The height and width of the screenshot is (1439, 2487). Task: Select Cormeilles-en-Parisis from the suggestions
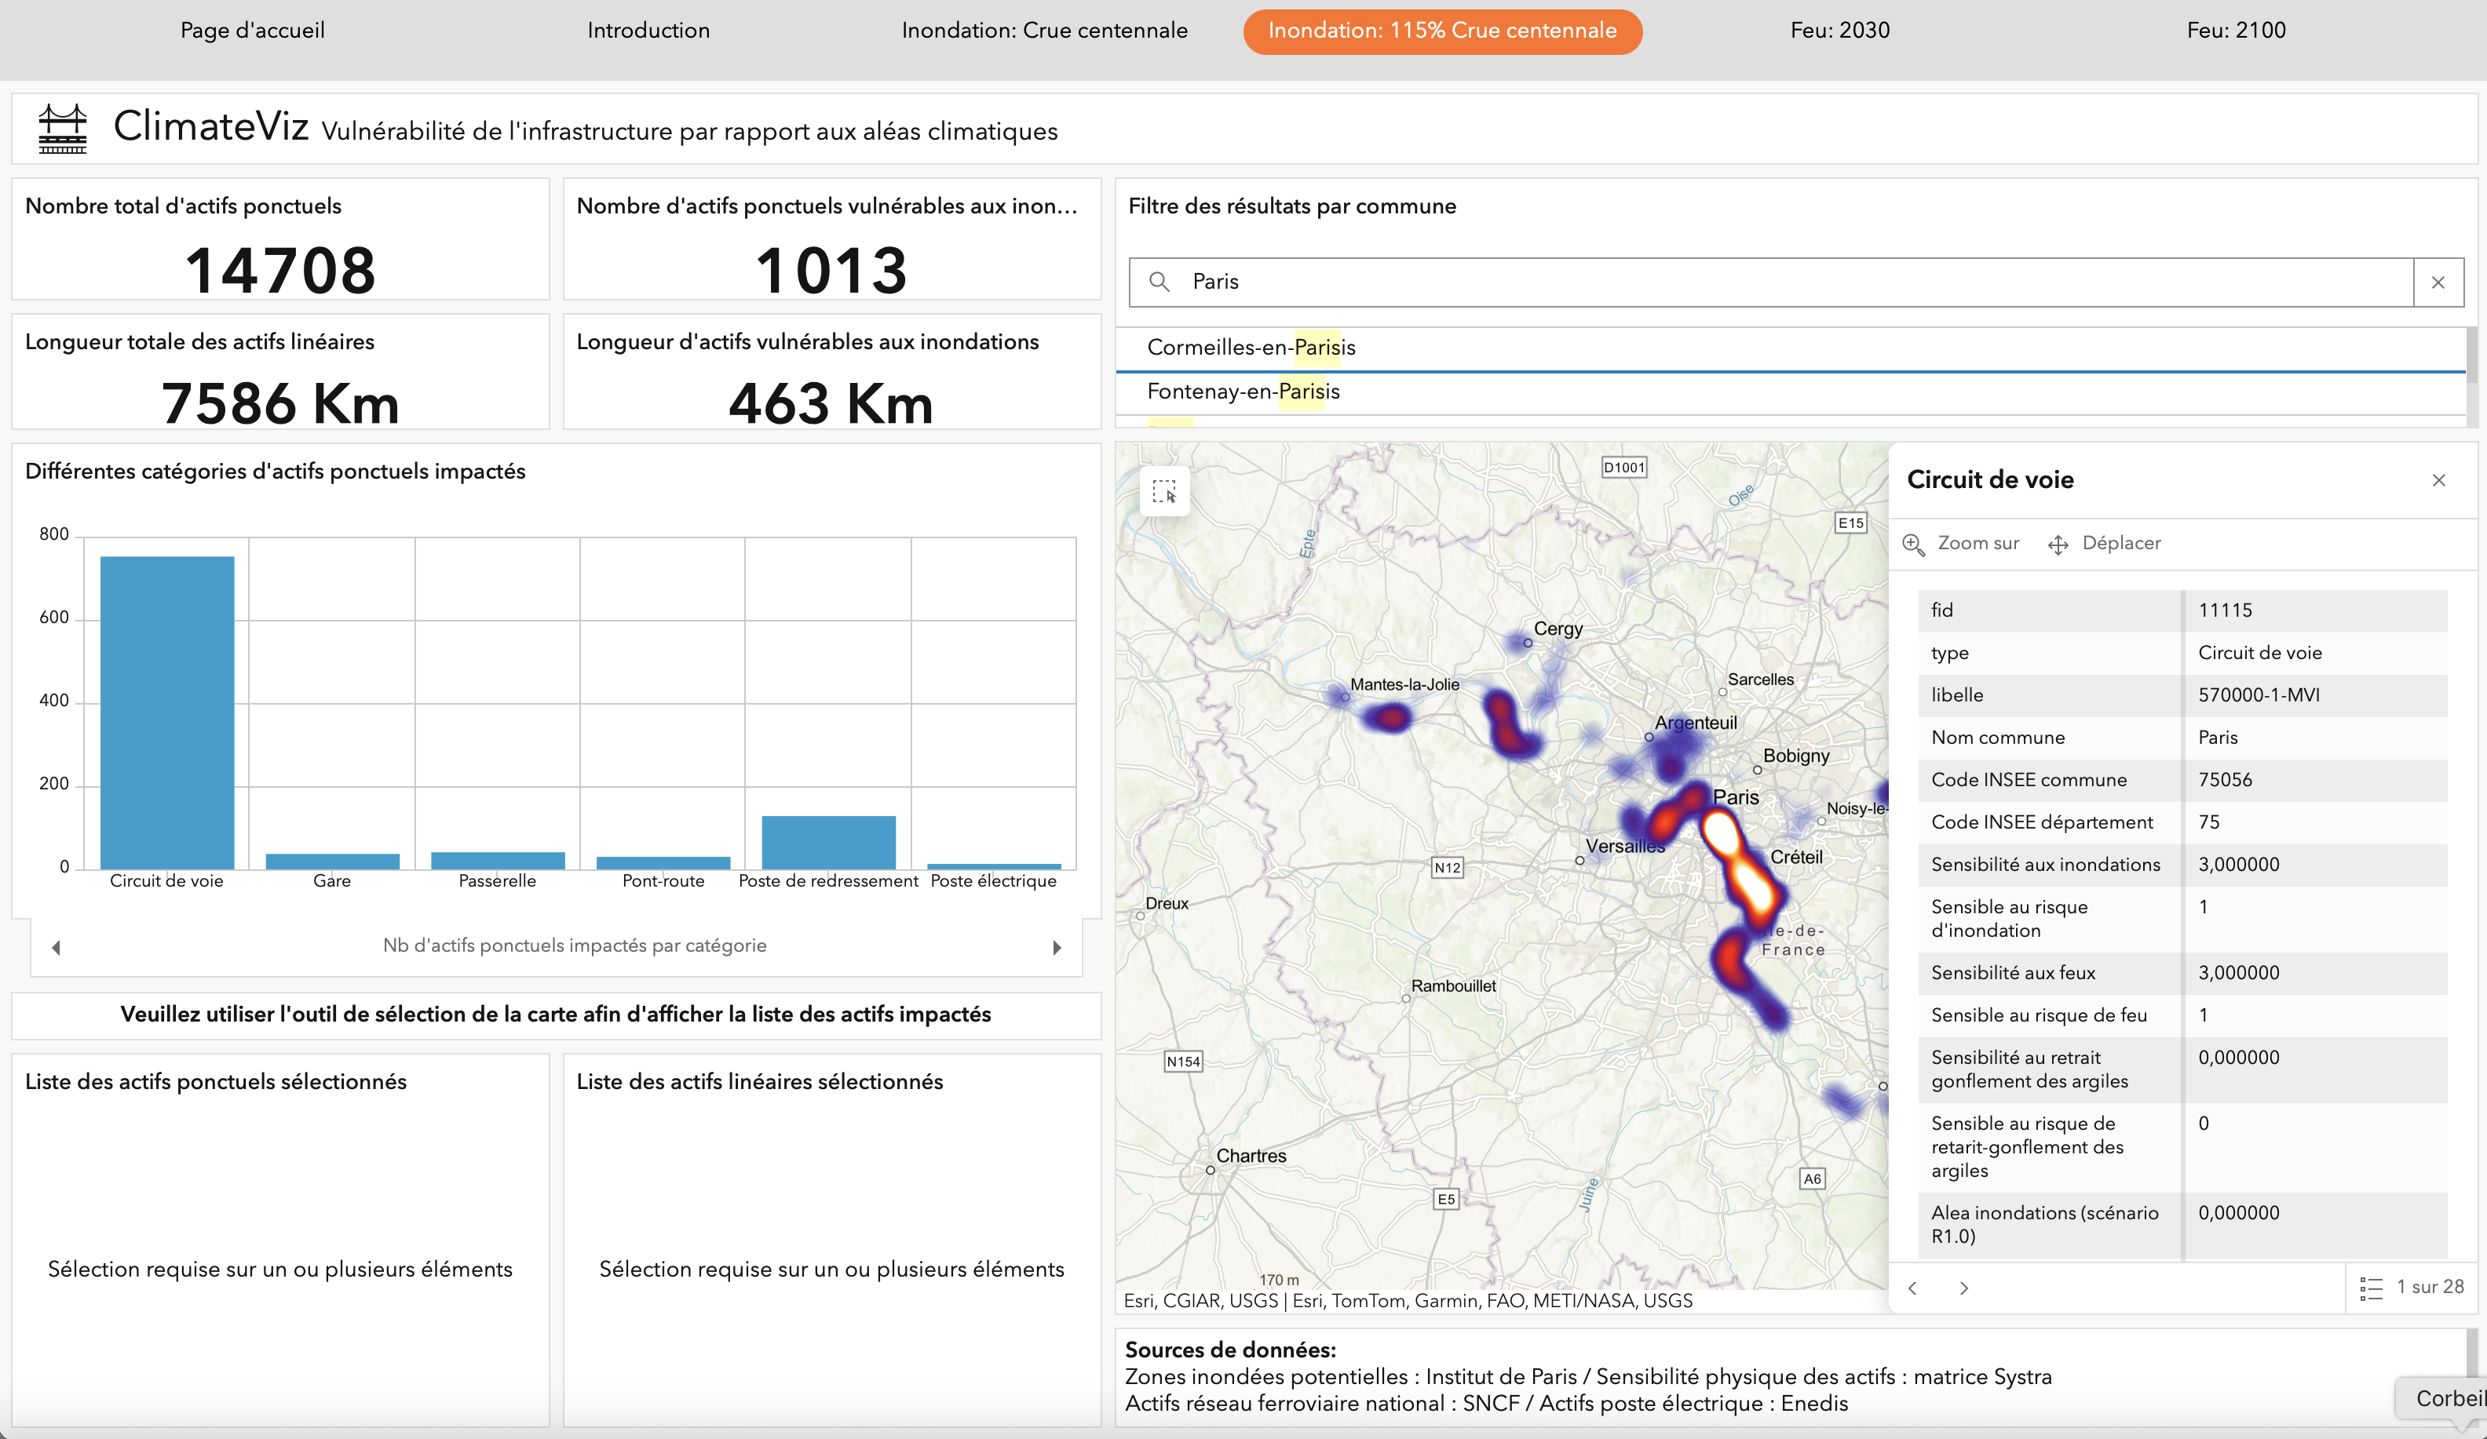(1251, 348)
